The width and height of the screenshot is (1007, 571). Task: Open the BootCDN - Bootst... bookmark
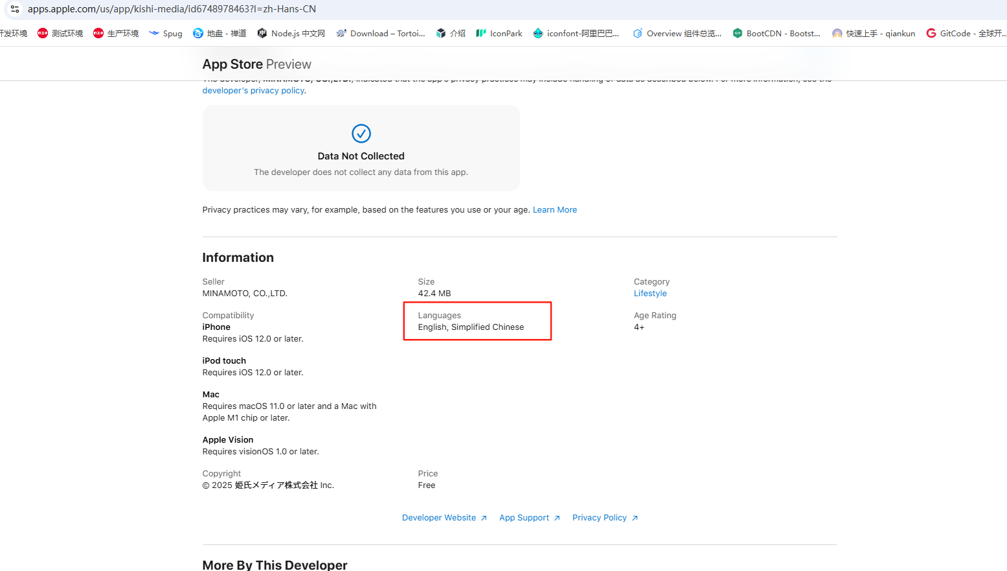click(776, 34)
